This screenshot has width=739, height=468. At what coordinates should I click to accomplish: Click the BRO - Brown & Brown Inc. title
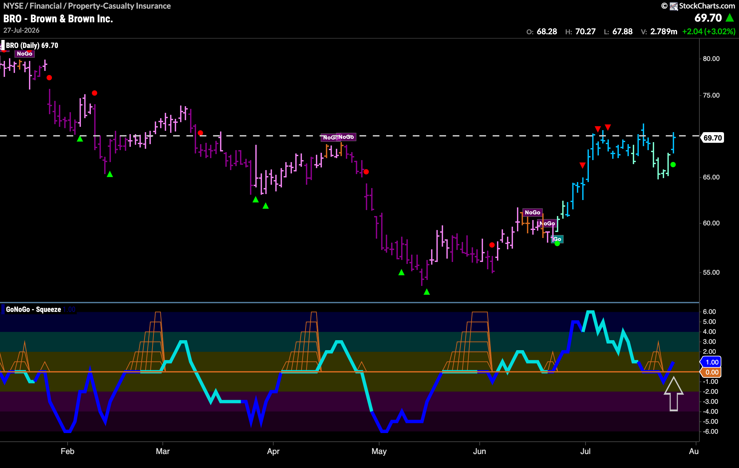pyautogui.click(x=58, y=19)
